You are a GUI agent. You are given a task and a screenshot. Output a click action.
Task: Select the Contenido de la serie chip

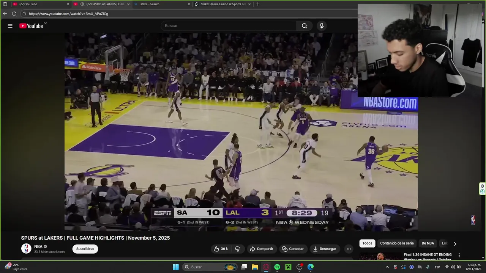[397, 243]
